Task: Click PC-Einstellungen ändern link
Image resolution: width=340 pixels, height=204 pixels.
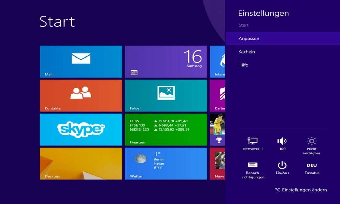Action: [301, 190]
